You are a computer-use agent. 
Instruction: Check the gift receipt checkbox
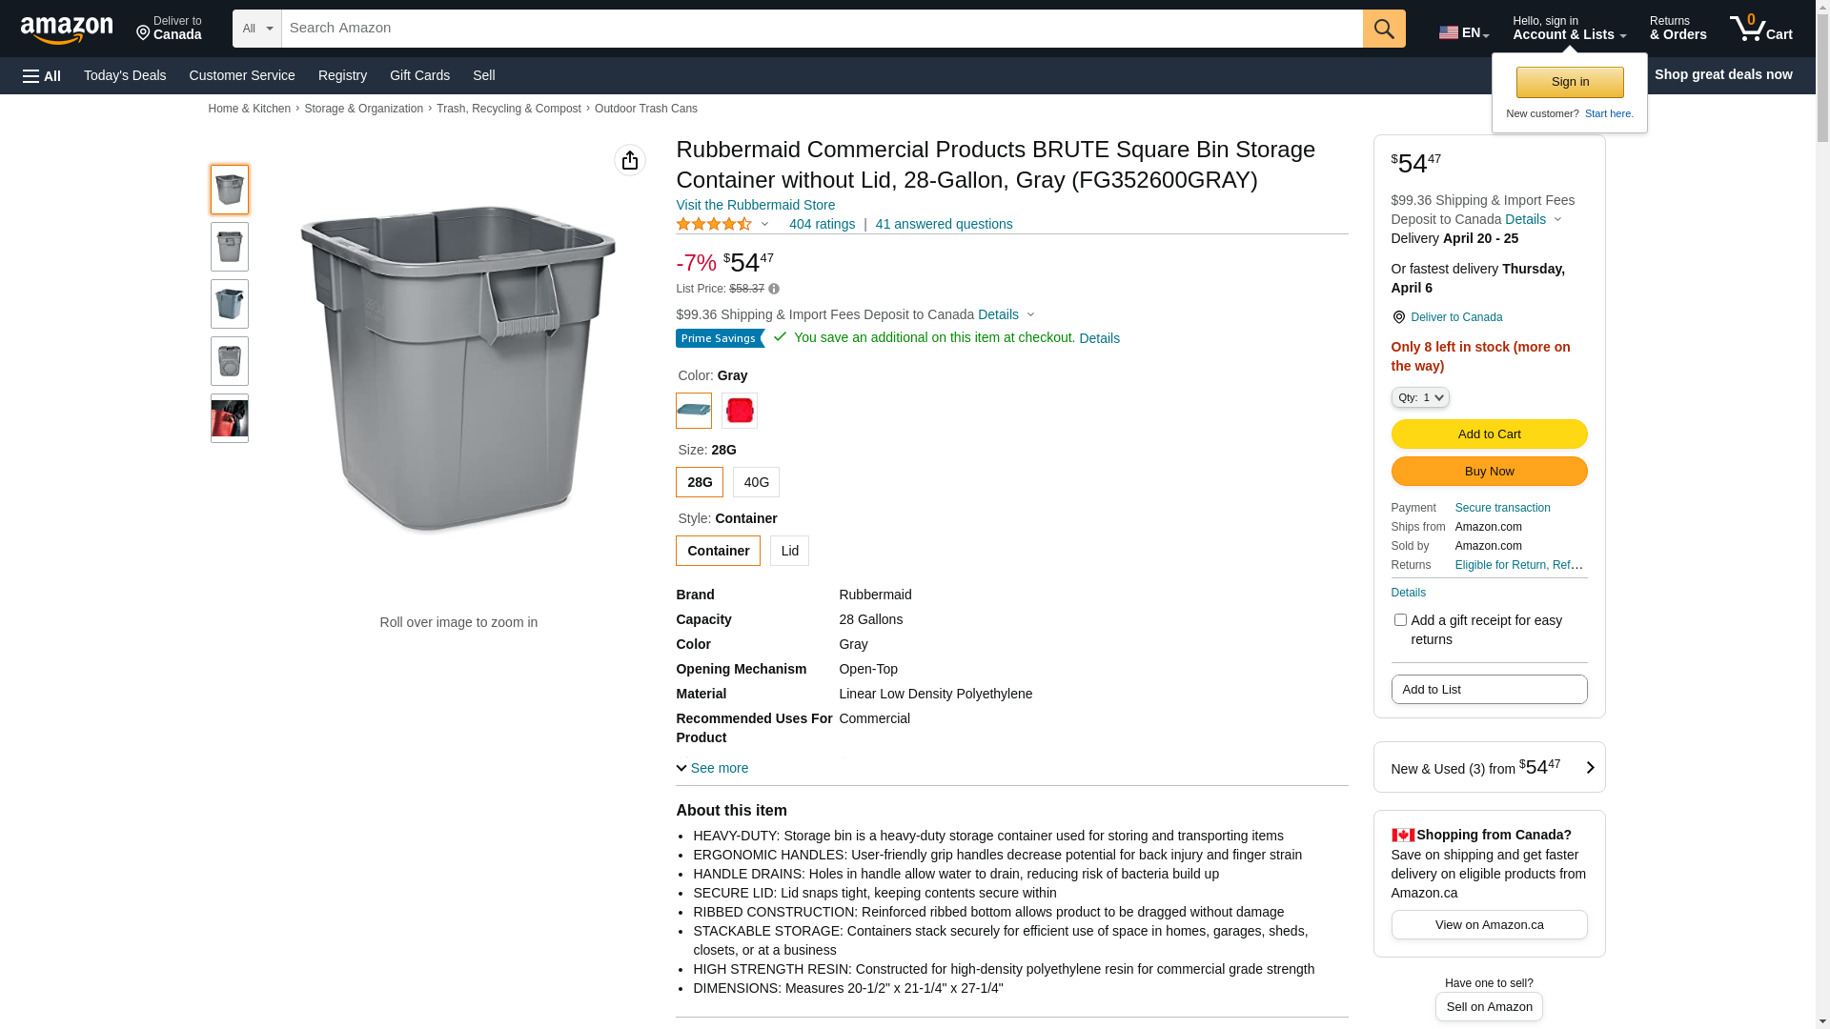[x=1400, y=620]
